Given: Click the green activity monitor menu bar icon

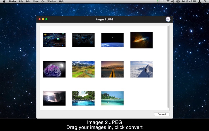Looking at the screenshot, I should [x=158, y=2].
